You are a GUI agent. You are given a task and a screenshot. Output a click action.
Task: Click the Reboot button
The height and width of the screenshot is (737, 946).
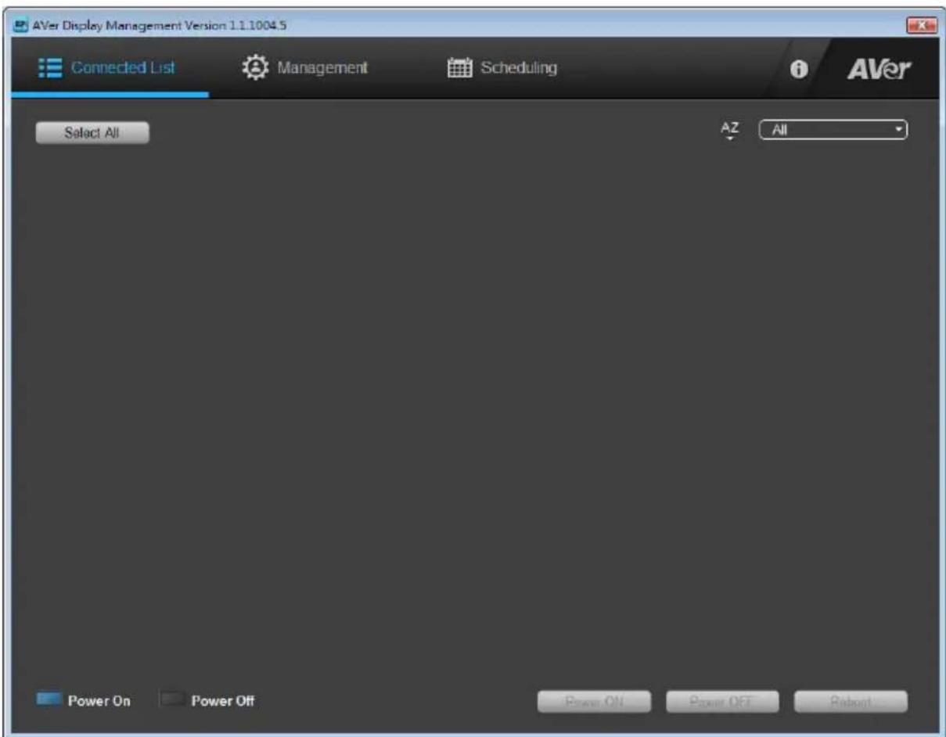pos(851,702)
